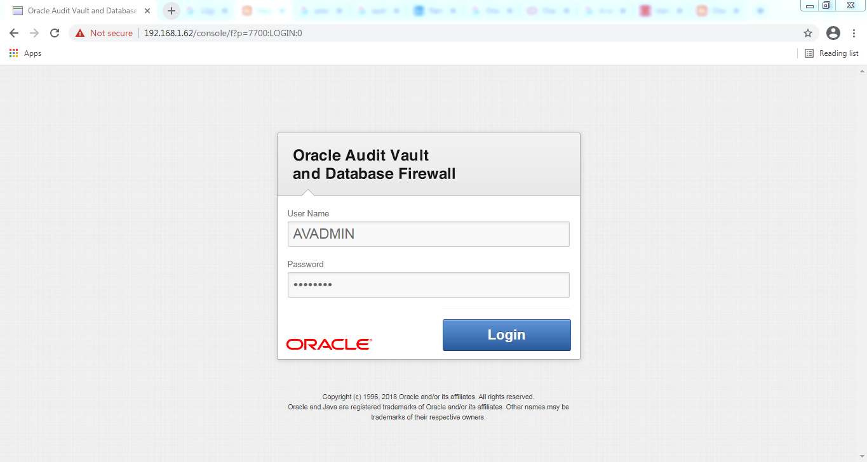The image size is (867, 462).
Task: Click the red Oracle logo
Action: click(329, 344)
